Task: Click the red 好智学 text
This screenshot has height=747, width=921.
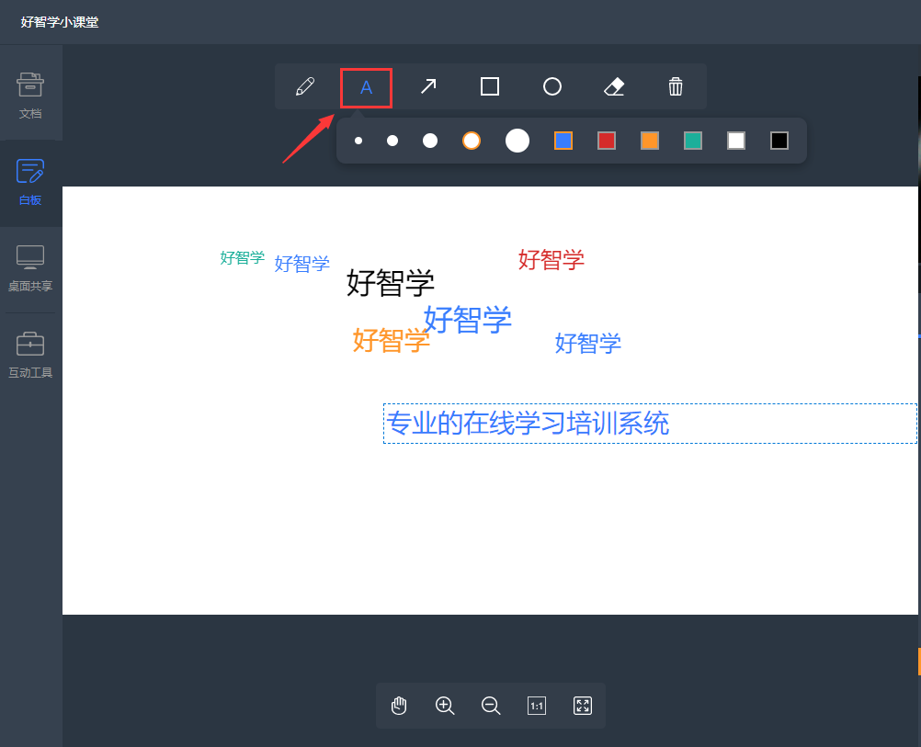Action: [551, 259]
